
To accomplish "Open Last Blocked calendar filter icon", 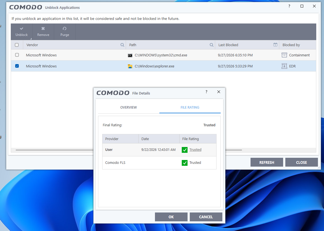I will pyautogui.click(x=275, y=45).
